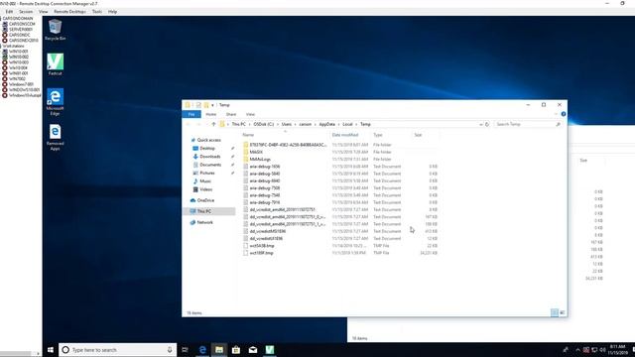Switch to the details view button
This screenshot has height=357, width=635.
point(555,312)
